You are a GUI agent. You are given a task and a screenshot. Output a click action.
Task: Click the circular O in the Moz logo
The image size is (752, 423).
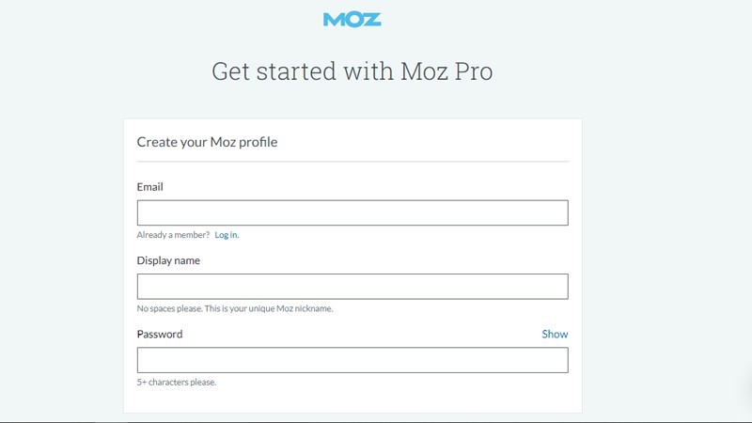(353, 19)
